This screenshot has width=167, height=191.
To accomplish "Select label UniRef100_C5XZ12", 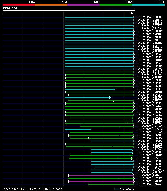I will point(150,49).
